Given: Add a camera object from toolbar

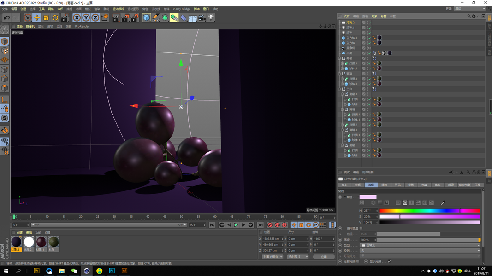Looking at the screenshot, I should [x=202, y=17].
